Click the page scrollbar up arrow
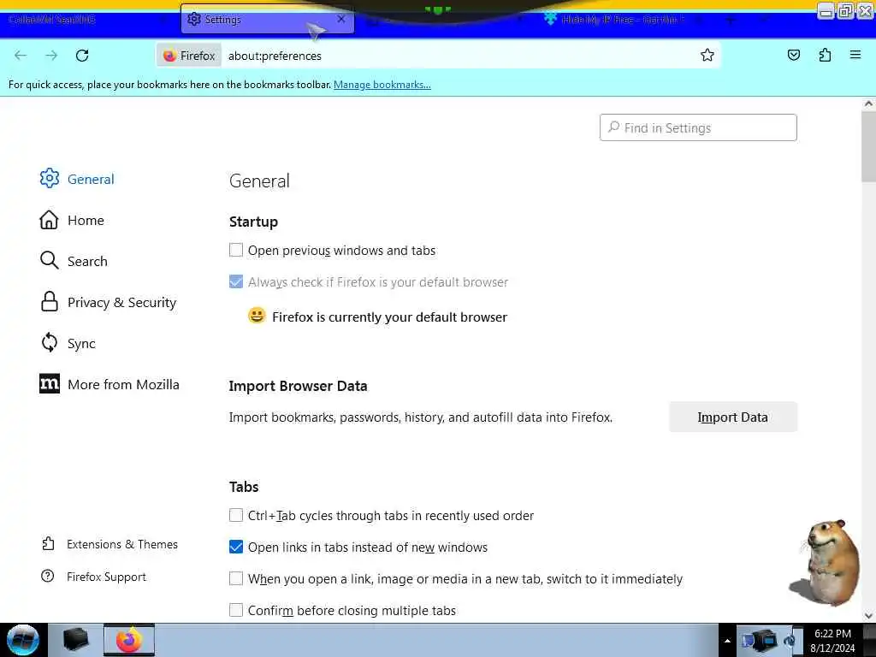 pyautogui.click(x=868, y=104)
